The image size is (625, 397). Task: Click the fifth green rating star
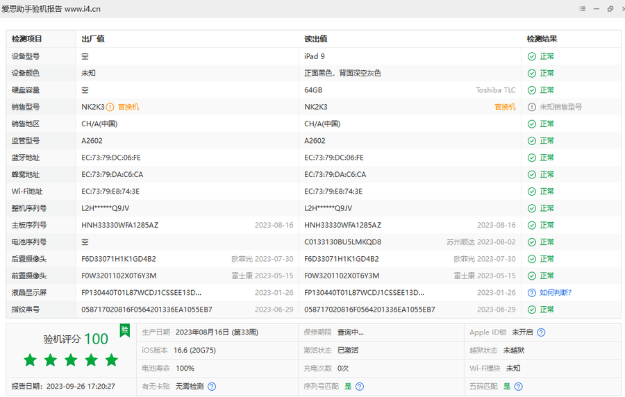pyautogui.click(x=111, y=360)
